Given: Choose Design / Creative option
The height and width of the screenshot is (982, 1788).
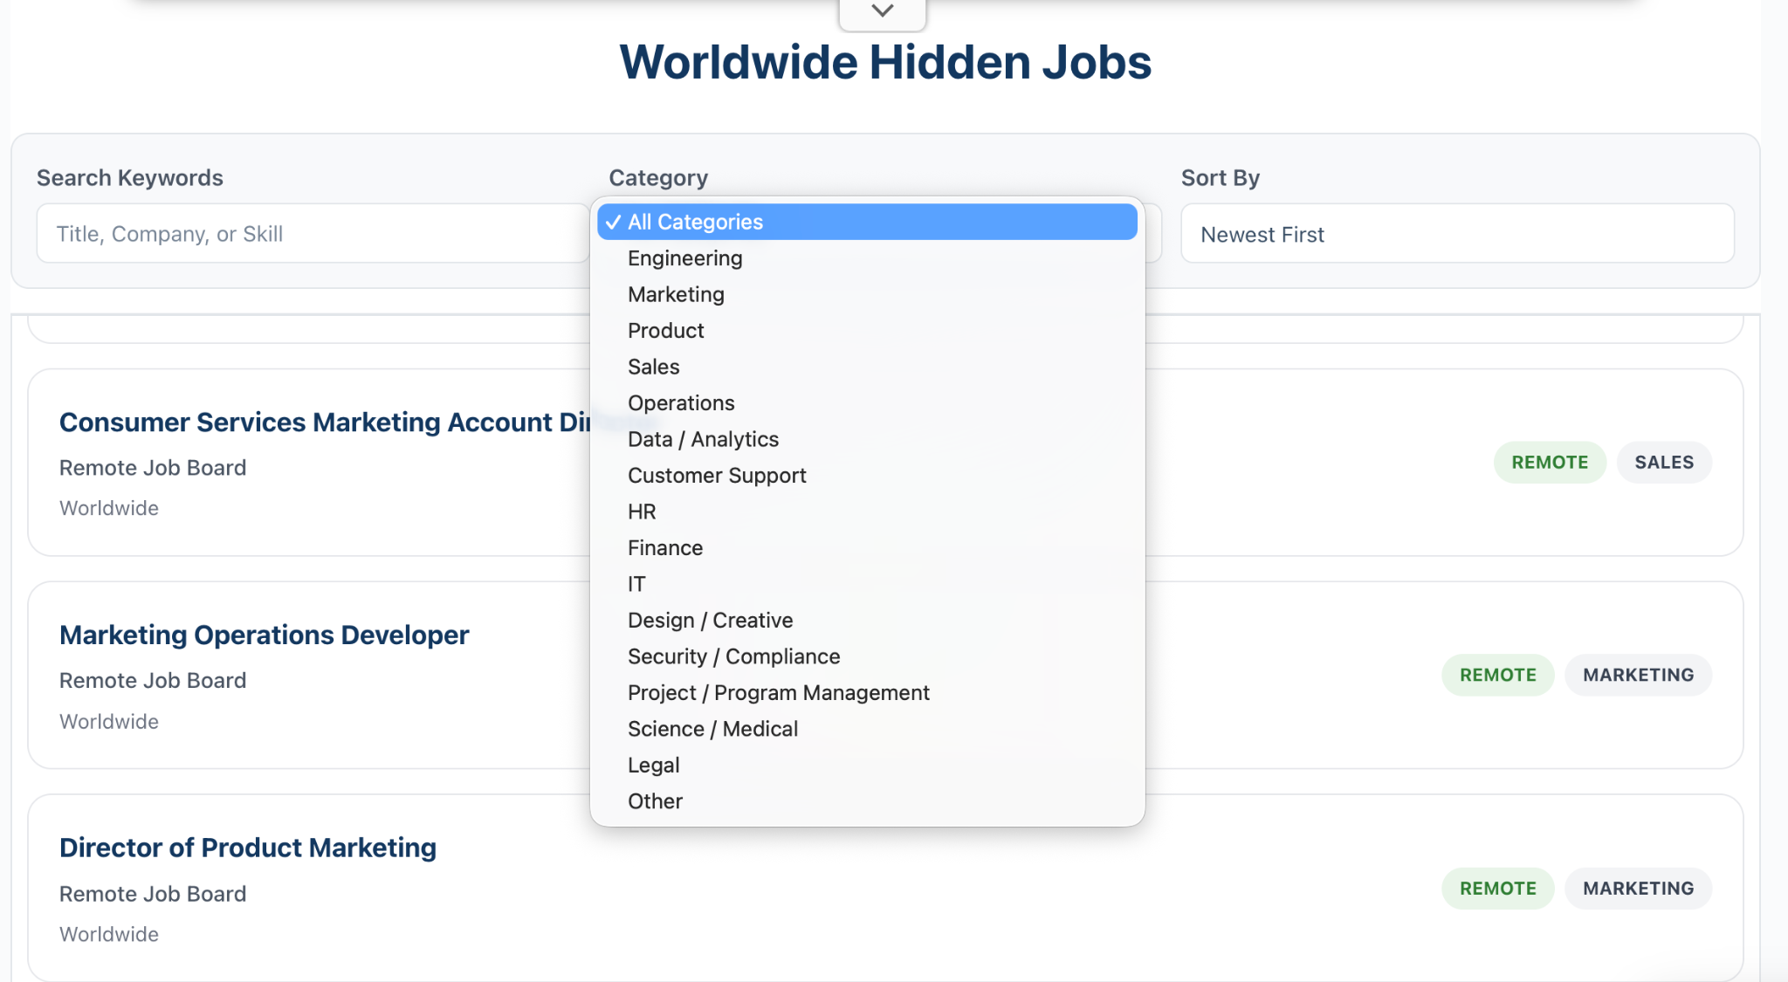Looking at the screenshot, I should 867,621.
